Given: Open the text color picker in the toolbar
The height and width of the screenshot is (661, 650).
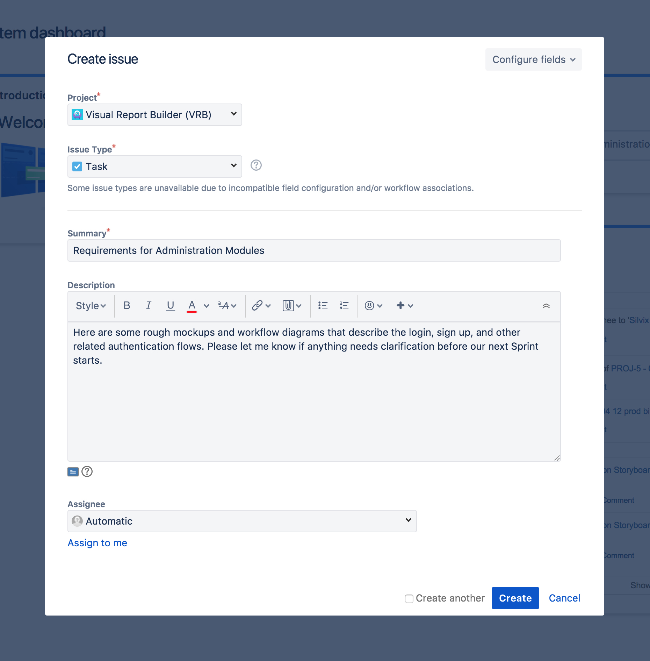Looking at the screenshot, I should click(192, 306).
